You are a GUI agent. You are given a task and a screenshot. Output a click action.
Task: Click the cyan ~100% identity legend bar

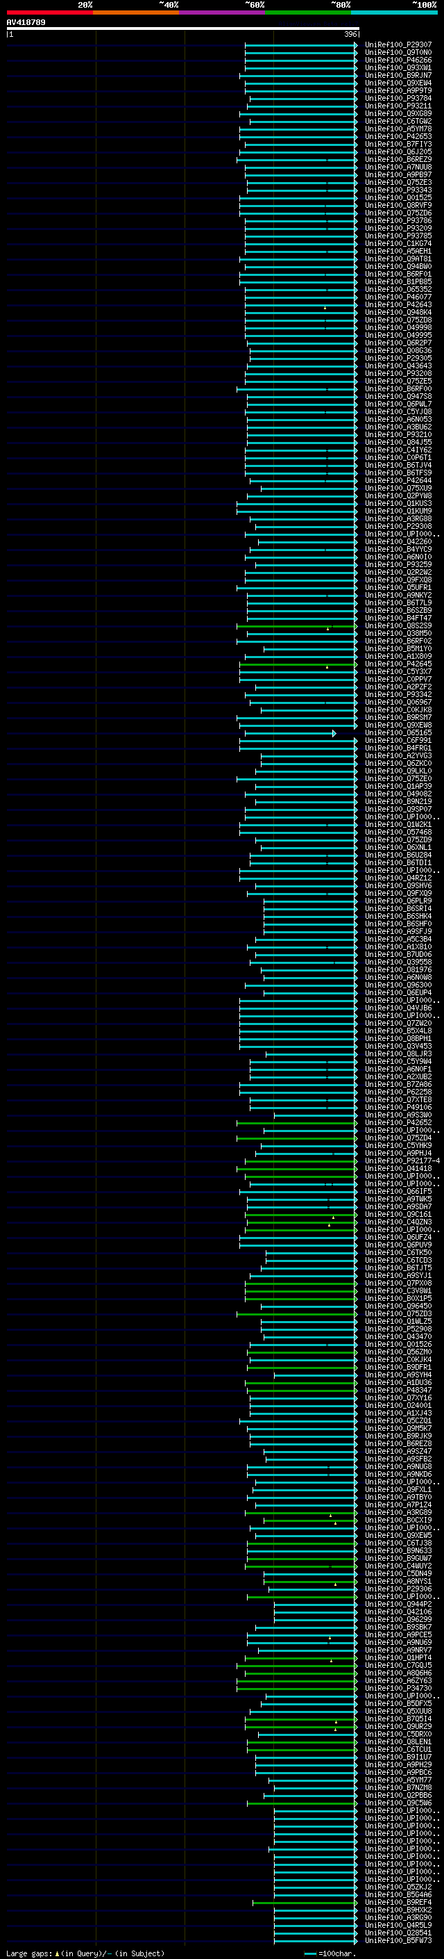395,13
